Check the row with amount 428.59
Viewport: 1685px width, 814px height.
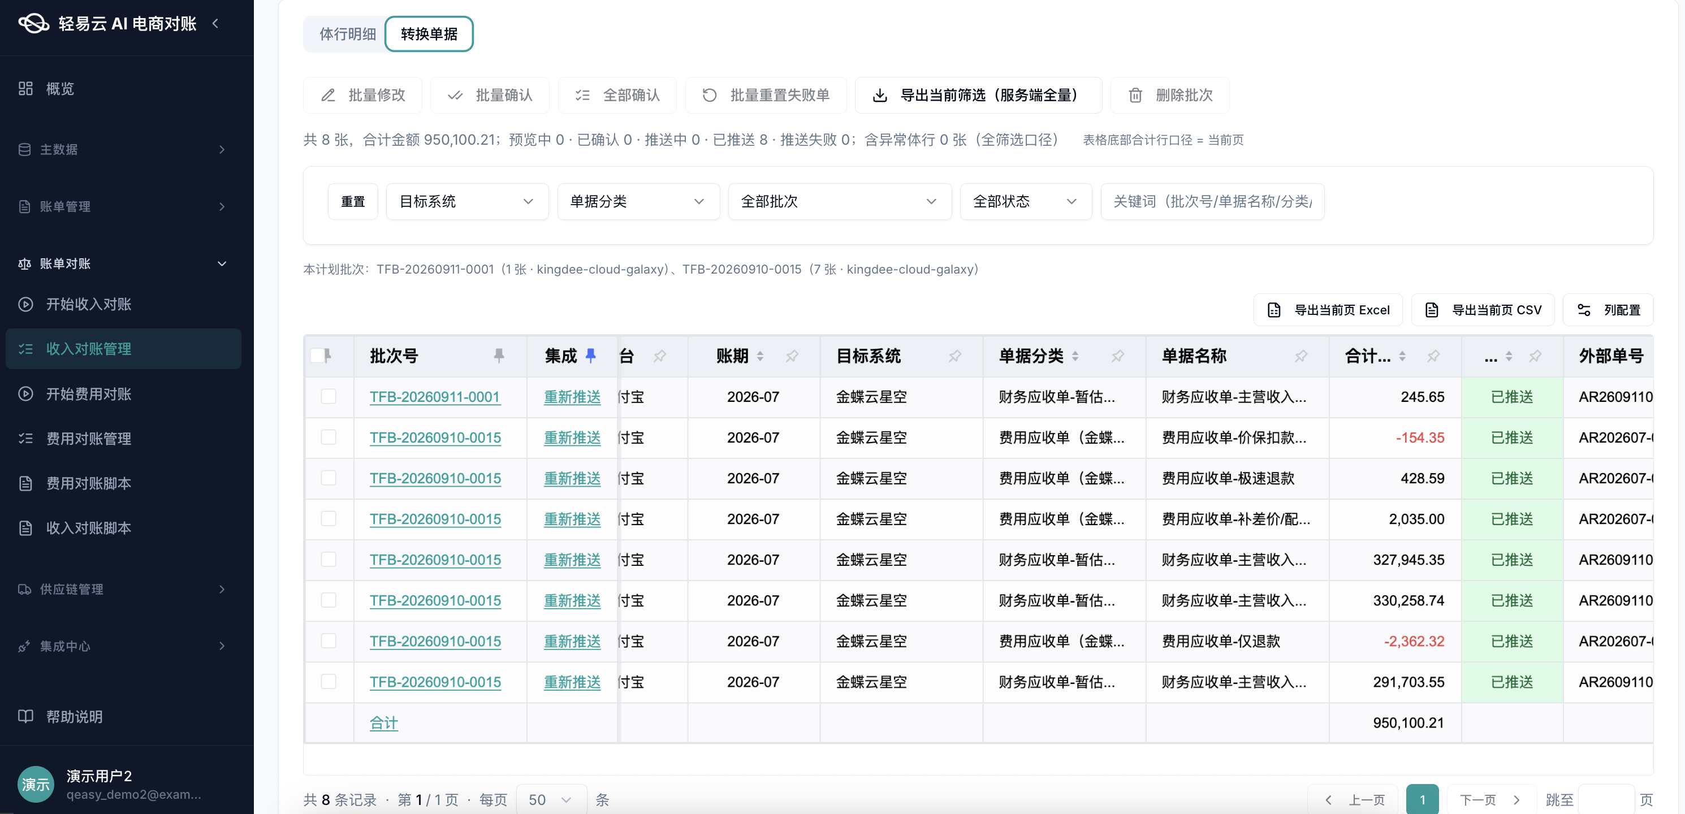coord(329,477)
